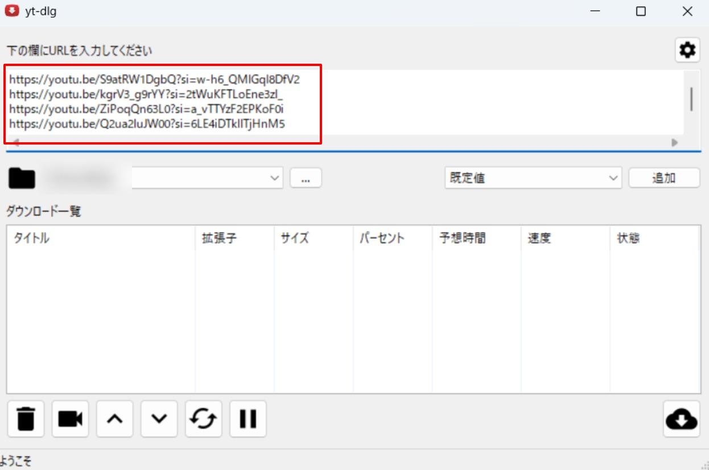Viewport: 709px width, 470px height.
Task: Click the 状態 column header
Action: (x=654, y=238)
